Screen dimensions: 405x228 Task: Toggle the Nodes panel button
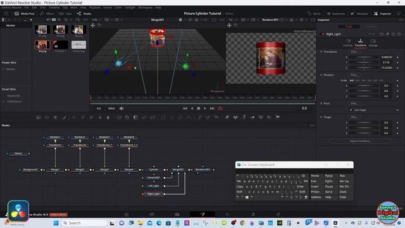pos(84,13)
